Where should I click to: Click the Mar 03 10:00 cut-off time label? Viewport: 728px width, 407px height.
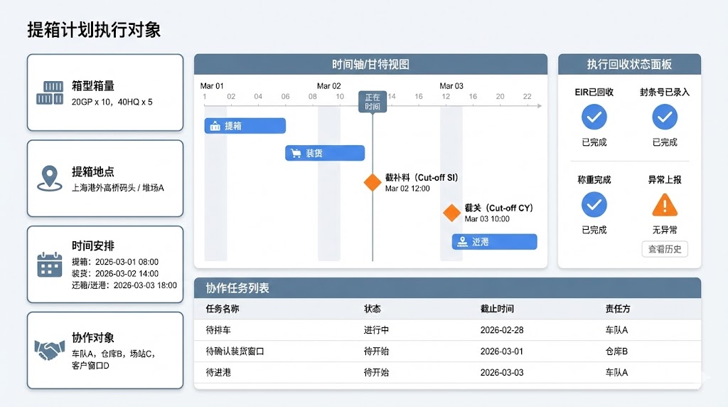(486, 219)
